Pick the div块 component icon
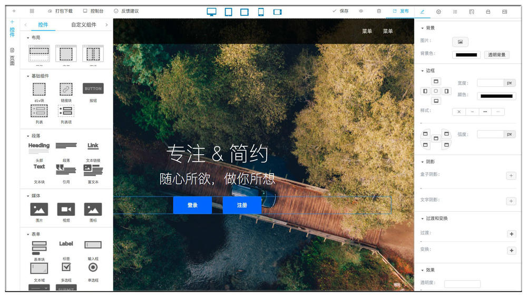The image size is (527, 297). (x=39, y=90)
